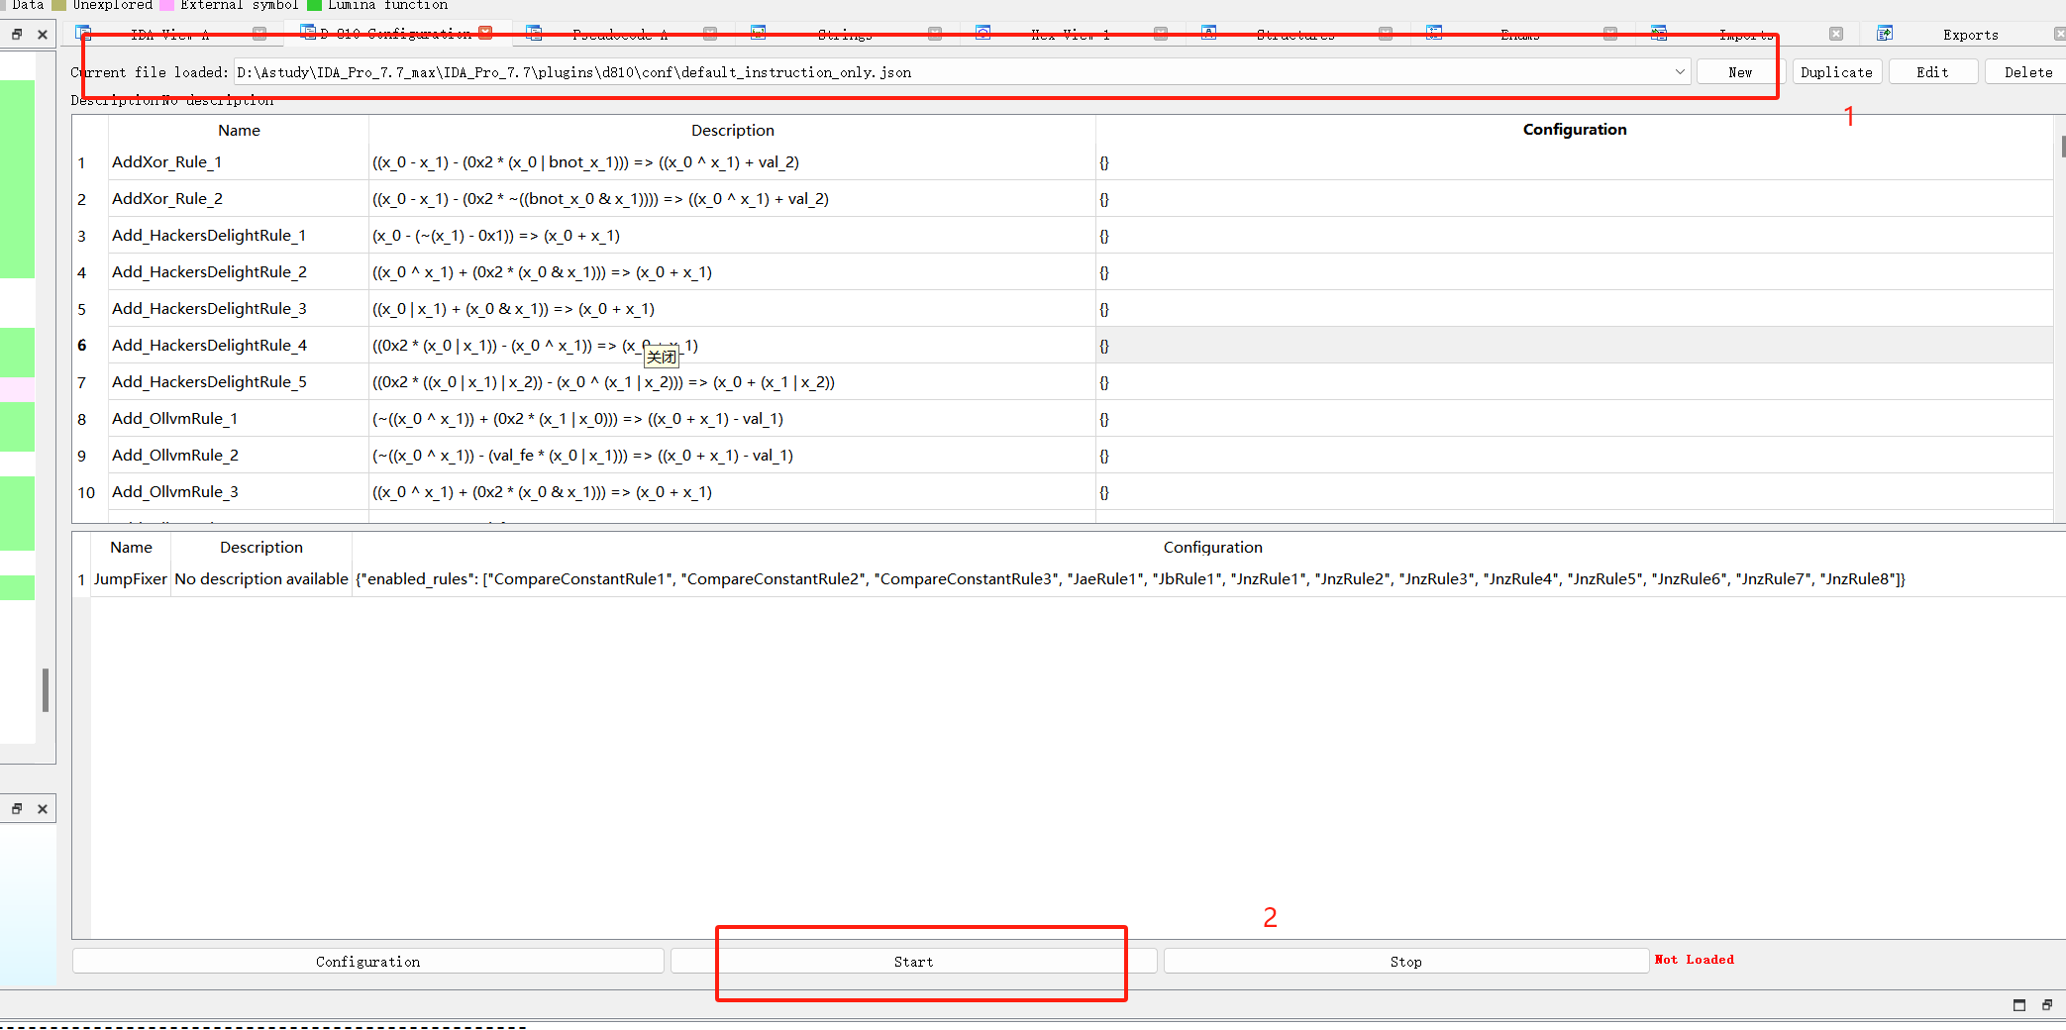The width and height of the screenshot is (2066, 1030).
Task: Click the current file path combo box
Action: [x=961, y=71]
